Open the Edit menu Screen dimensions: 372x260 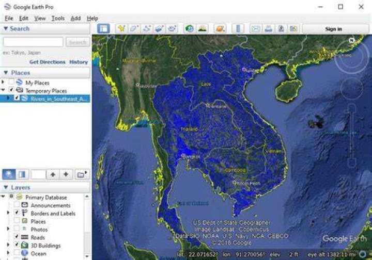24,18
